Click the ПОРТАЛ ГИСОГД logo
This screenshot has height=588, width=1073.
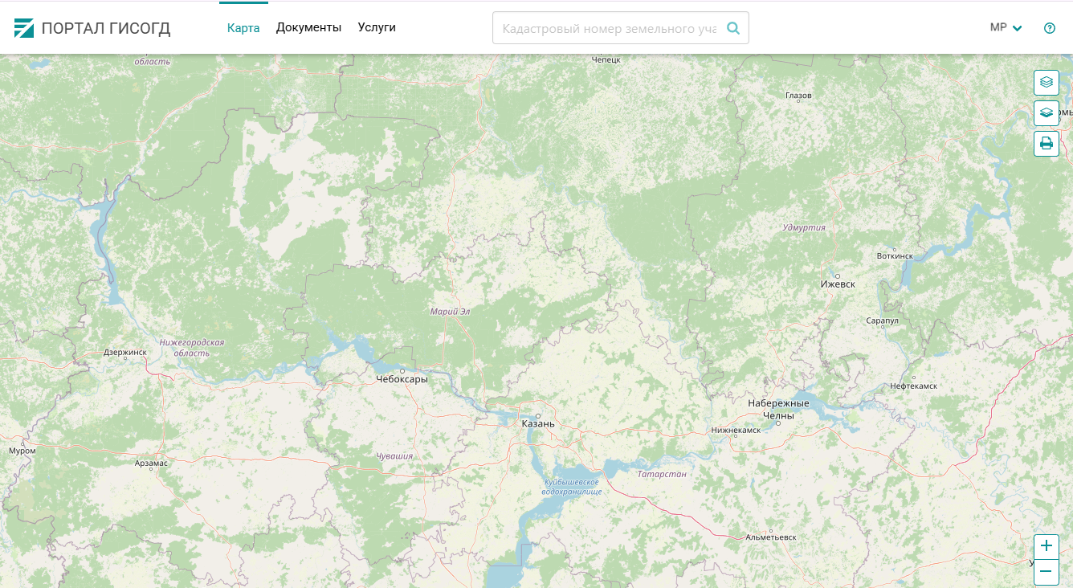(92, 28)
